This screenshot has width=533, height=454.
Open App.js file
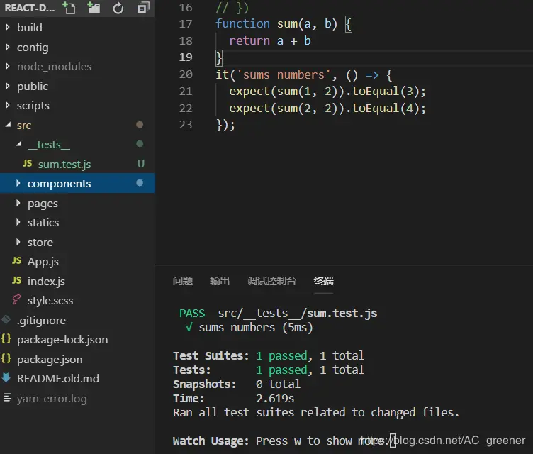[x=43, y=261]
